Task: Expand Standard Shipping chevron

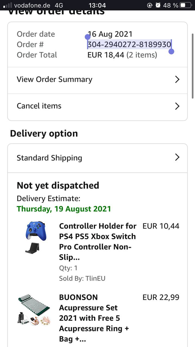Action: (177, 157)
